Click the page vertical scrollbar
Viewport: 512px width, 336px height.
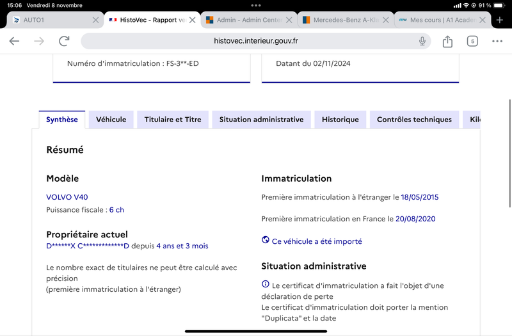pos(509,154)
